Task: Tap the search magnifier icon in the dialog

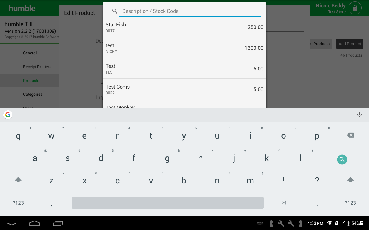Action: coord(115,11)
